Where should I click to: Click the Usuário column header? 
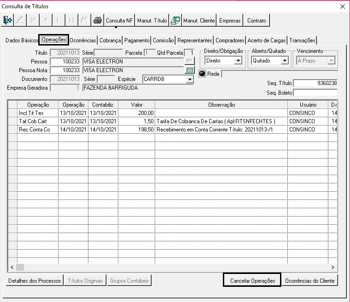pyautogui.click(x=308, y=105)
